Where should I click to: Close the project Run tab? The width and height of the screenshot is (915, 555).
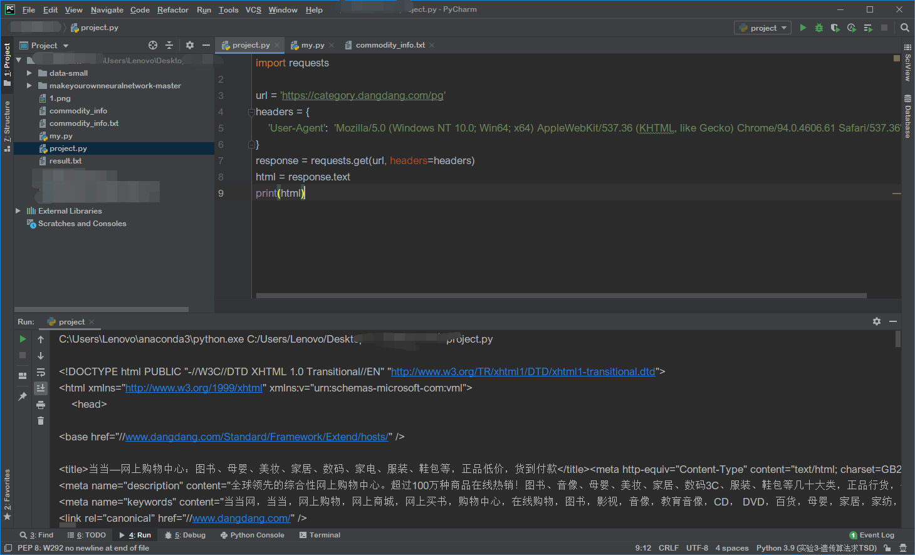91,322
